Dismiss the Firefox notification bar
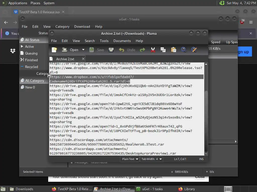The image size is (257, 192). tap(251, 33)
